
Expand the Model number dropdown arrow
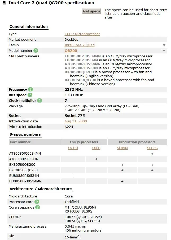164,50
